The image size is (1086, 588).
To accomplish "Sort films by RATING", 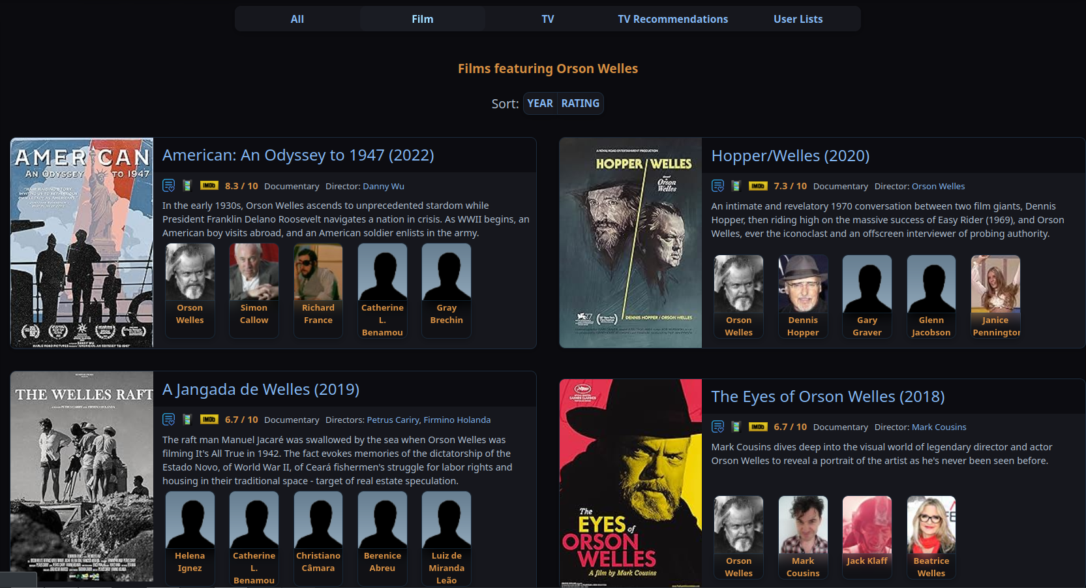I will pyautogui.click(x=581, y=103).
